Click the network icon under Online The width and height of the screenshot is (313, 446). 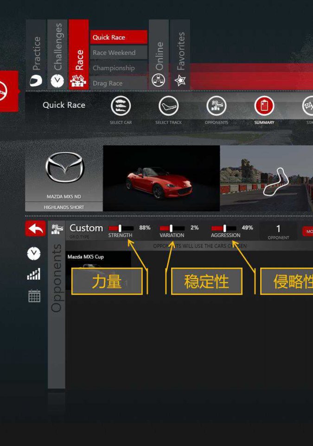tap(159, 80)
